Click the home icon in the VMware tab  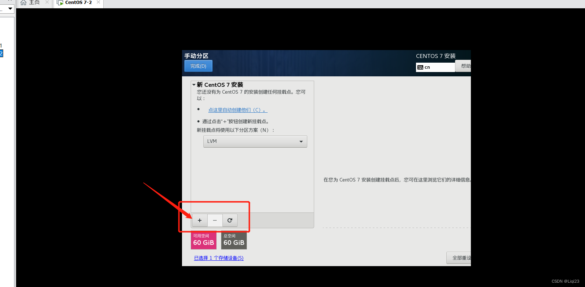point(23,3)
